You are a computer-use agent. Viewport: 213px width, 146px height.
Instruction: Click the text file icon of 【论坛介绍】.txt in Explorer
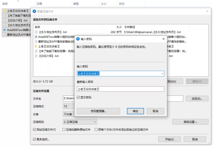point(4,20)
